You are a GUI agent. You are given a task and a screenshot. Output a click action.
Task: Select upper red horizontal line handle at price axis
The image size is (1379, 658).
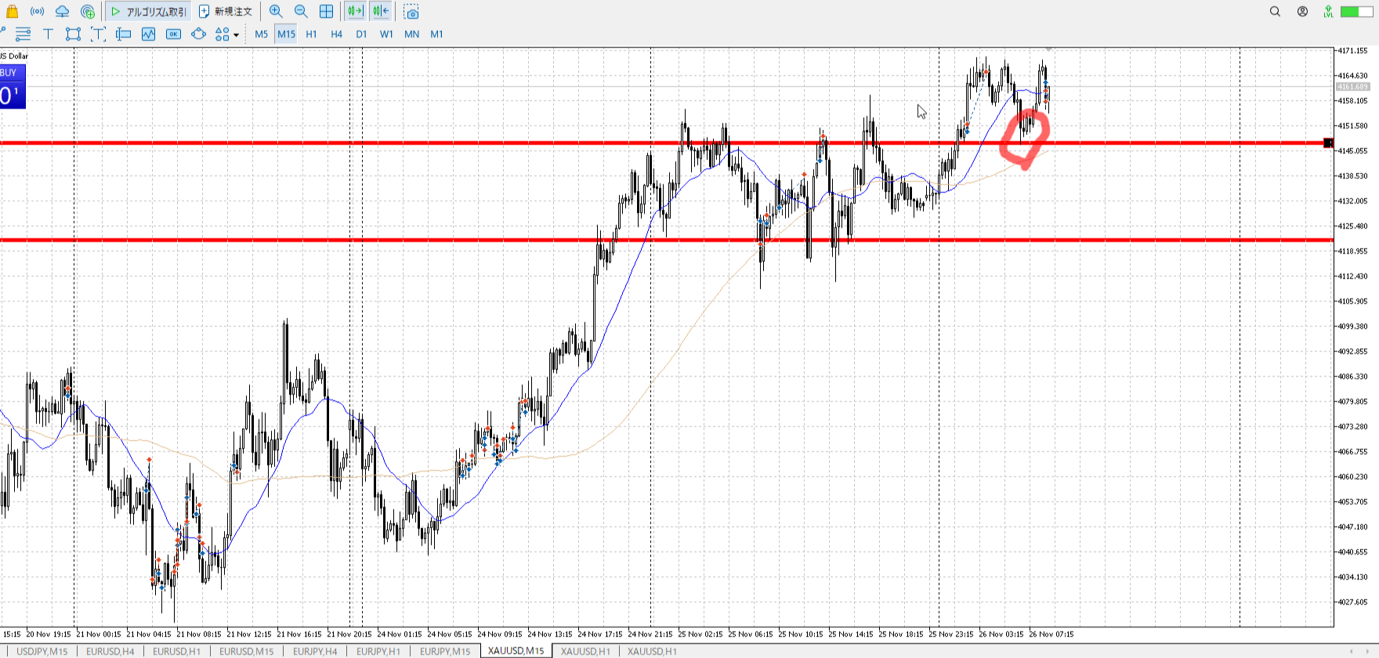(x=1327, y=143)
